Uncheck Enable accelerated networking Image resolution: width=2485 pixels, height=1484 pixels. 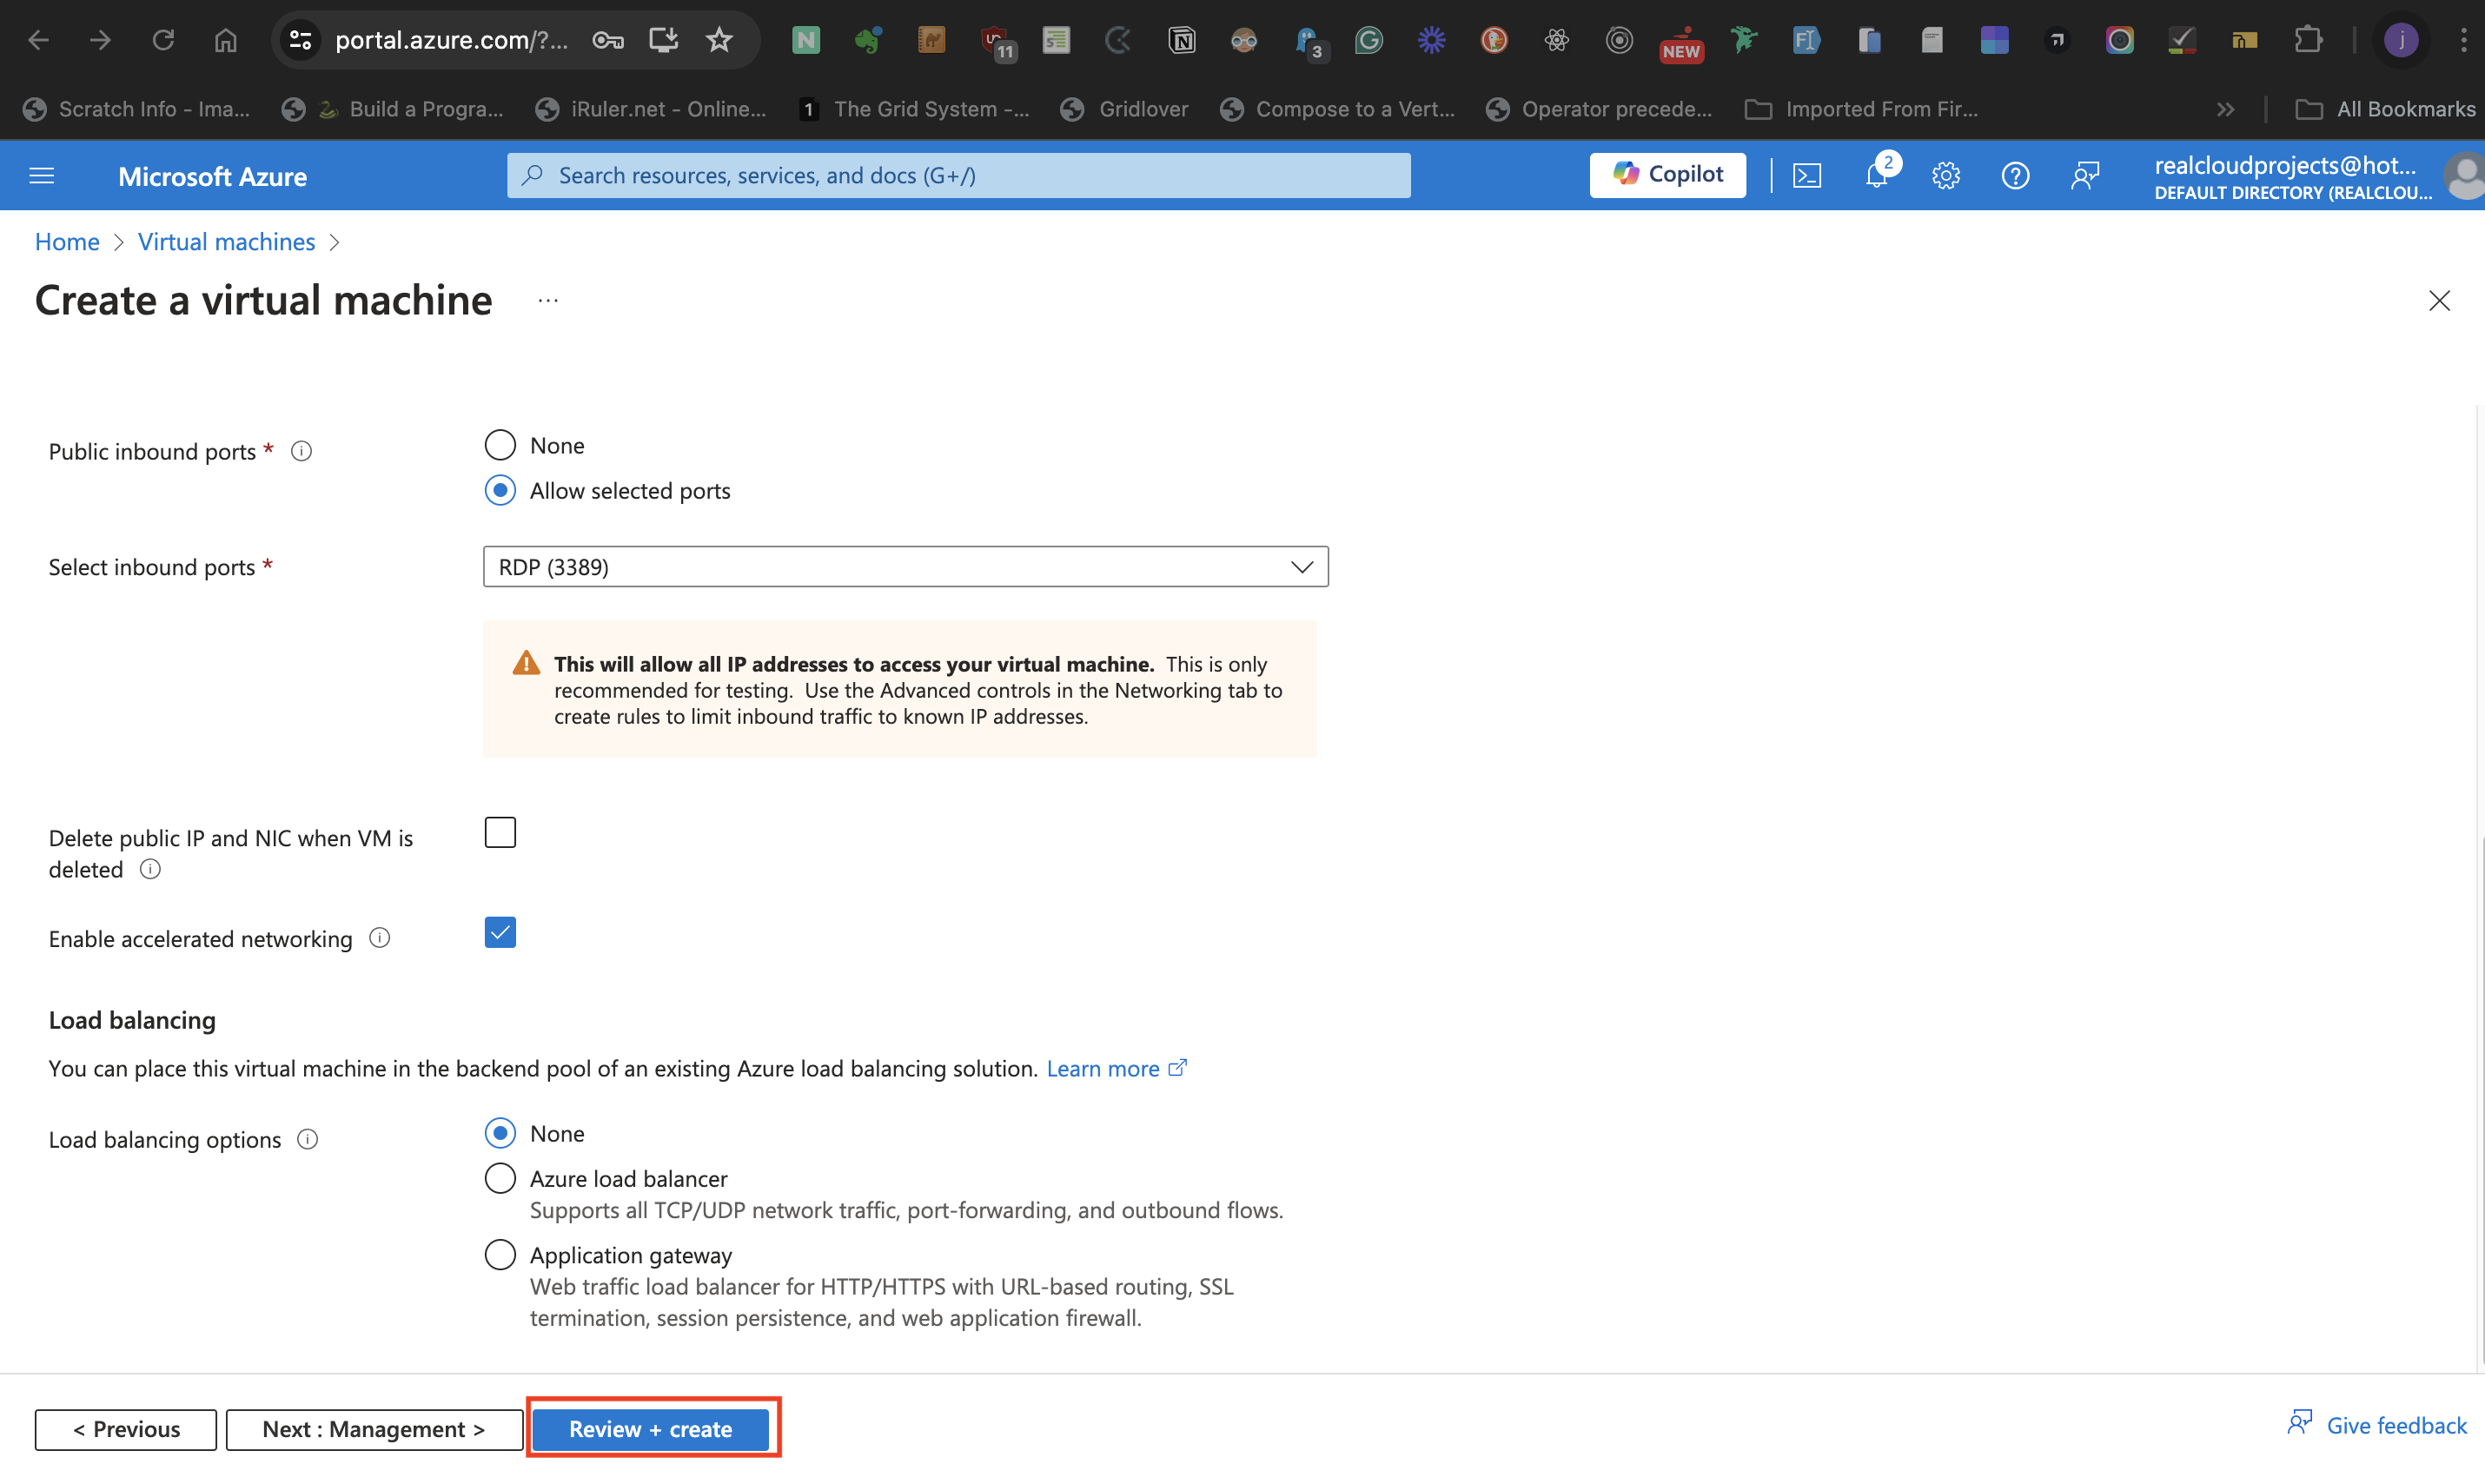[500, 932]
